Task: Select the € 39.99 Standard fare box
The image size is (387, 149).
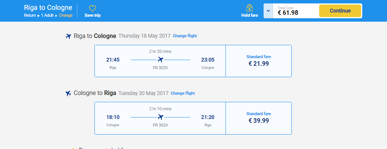Action: coord(259,118)
